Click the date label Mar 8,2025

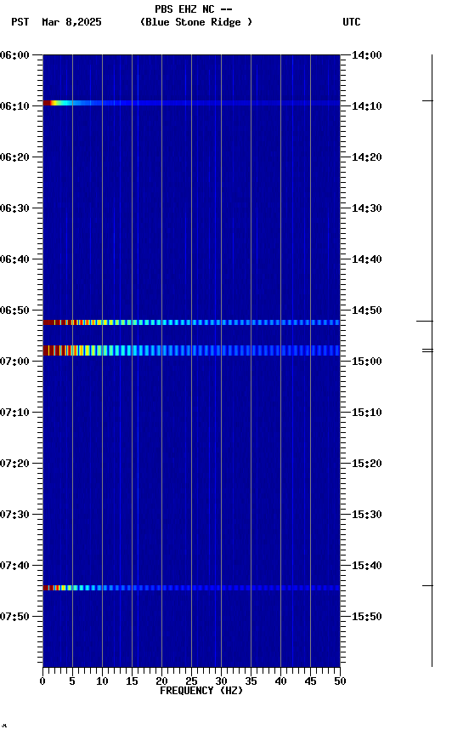(71, 22)
